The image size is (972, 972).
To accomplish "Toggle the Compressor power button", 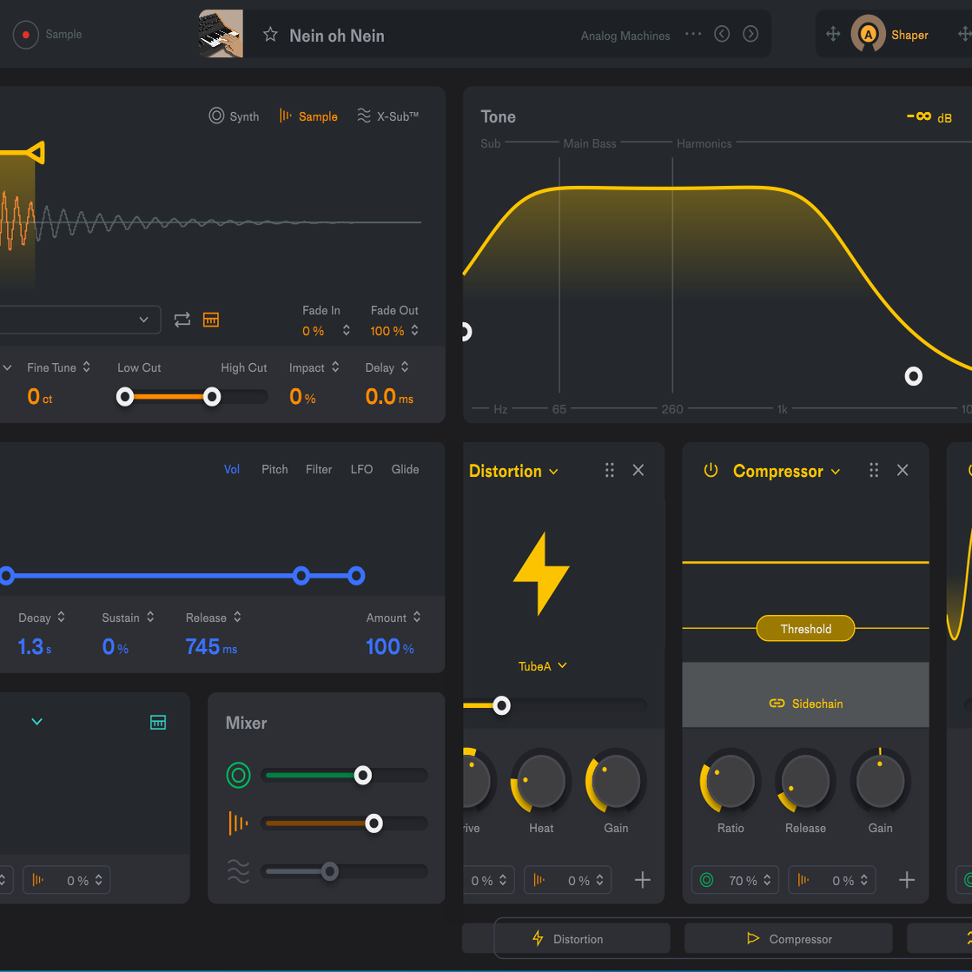I will [711, 470].
